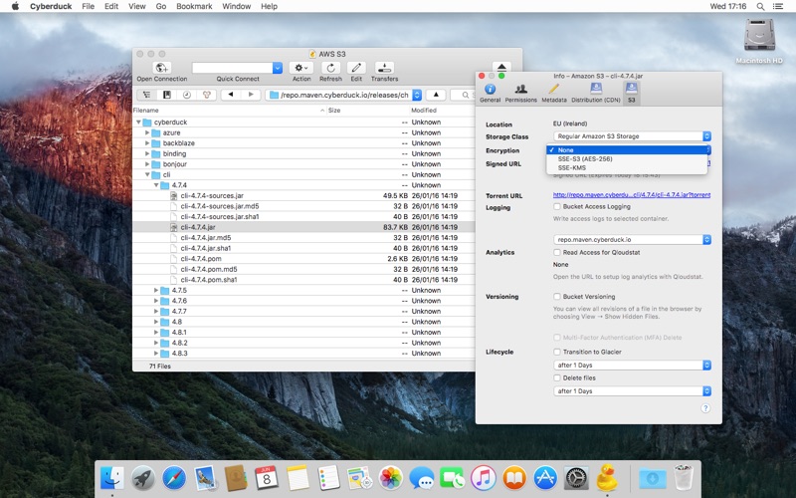Open the Metadata pencil icon in Info
The image size is (796, 498).
click(x=553, y=90)
